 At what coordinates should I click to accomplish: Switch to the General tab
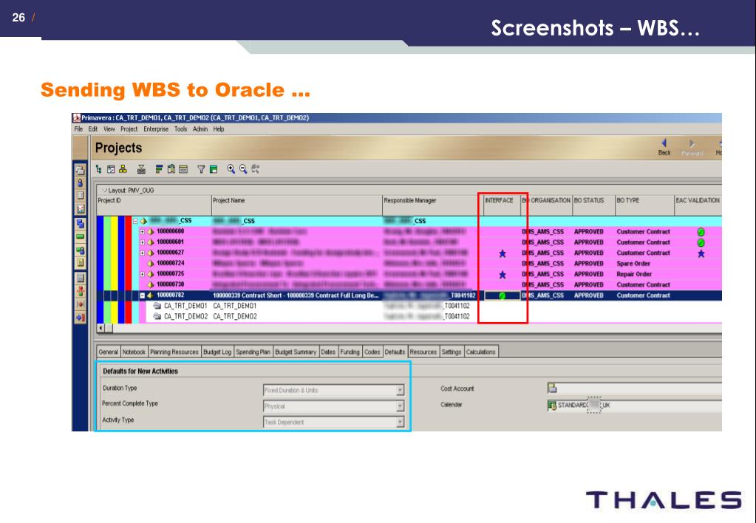click(108, 352)
